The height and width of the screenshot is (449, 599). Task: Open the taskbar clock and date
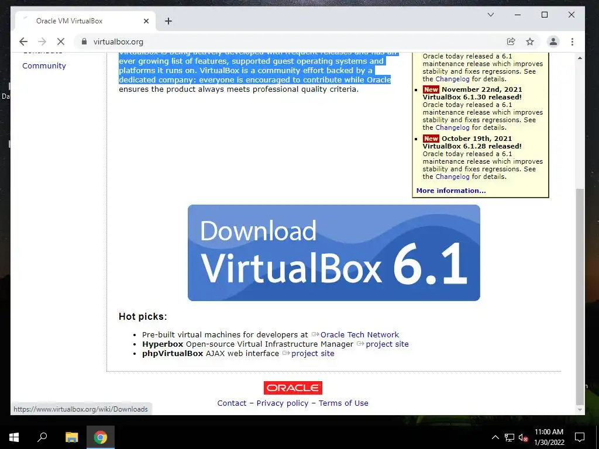(549, 437)
